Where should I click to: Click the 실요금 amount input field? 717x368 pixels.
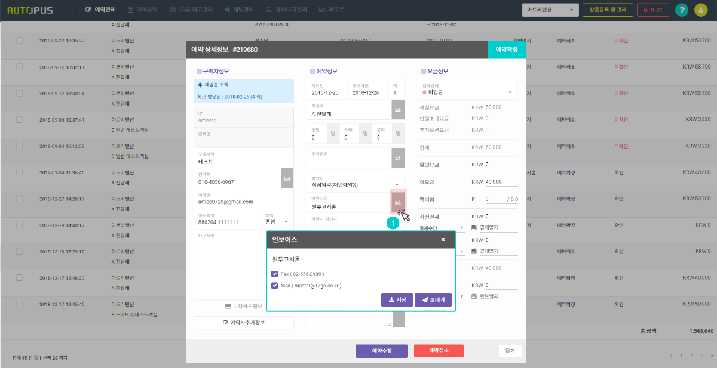coord(501,182)
